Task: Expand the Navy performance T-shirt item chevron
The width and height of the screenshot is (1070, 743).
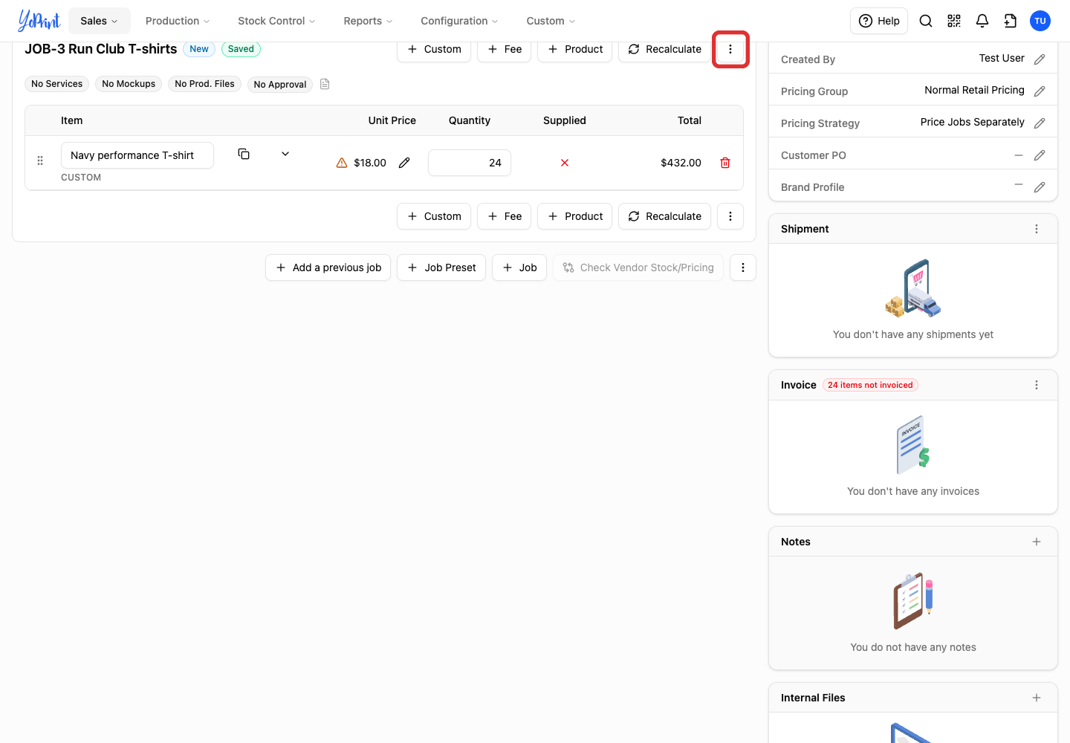Action: coord(285,154)
